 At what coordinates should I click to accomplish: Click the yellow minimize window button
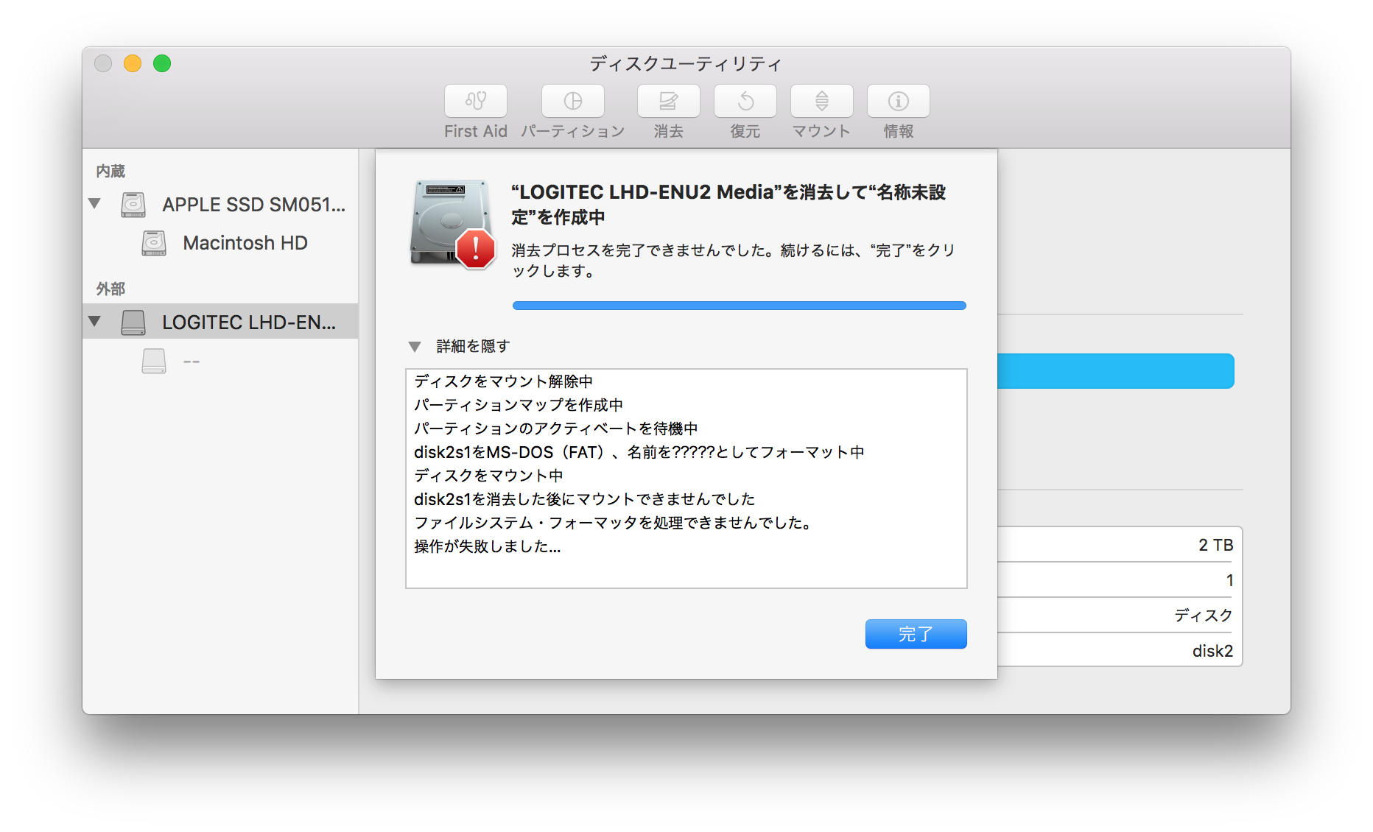pos(133,63)
